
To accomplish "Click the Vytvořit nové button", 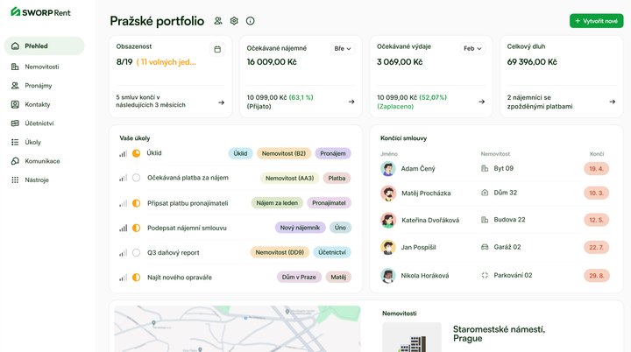I will (596, 21).
